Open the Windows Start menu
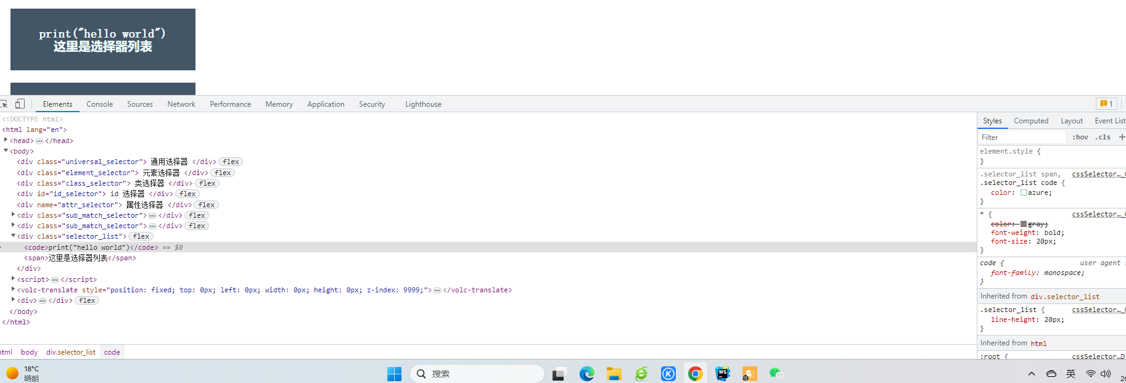The width and height of the screenshot is (1126, 383). pyautogui.click(x=394, y=374)
